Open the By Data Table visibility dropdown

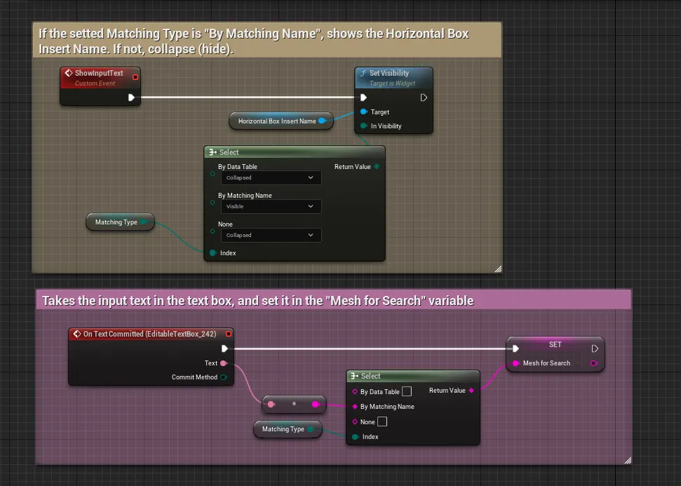(x=269, y=178)
